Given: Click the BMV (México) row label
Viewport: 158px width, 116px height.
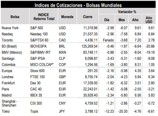Looking at the screenshot, I should [x=12, y=52].
